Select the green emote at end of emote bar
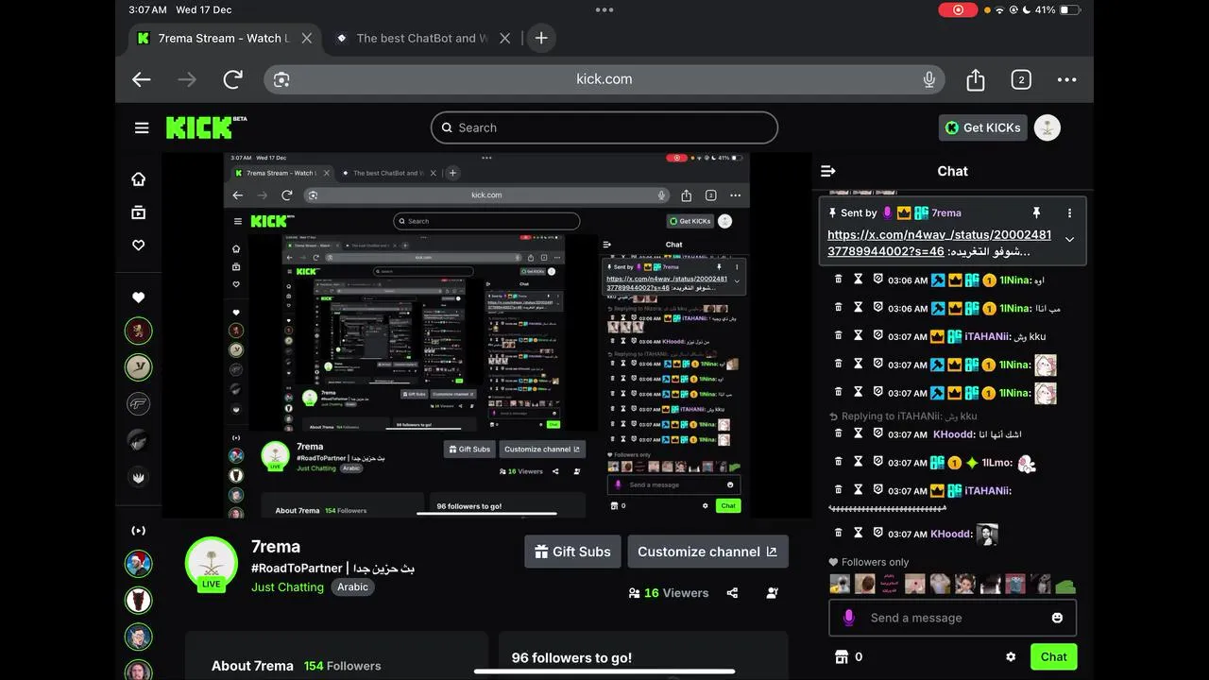Viewport: 1209px width, 680px height. (1064, 586)
